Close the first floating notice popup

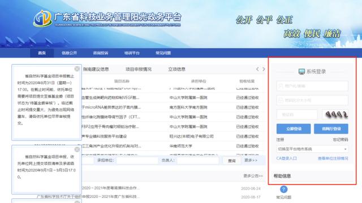(x=77, y=69)
